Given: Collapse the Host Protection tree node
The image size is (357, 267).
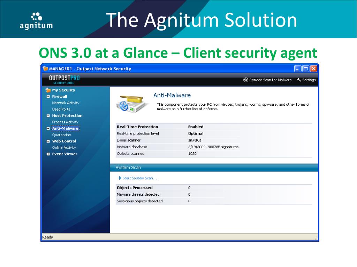Looking at the screenshot, I should coord(48,115).
